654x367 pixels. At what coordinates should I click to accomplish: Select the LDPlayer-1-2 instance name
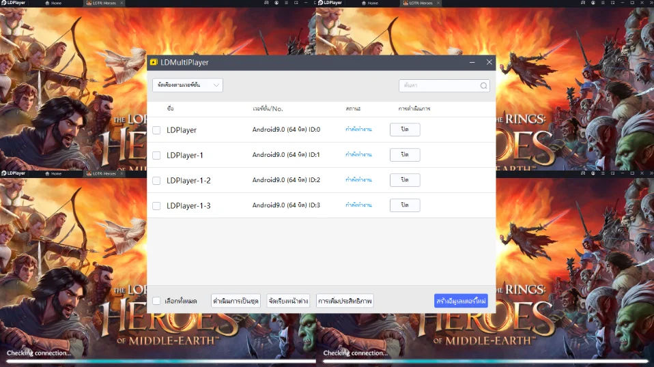(x=188, y=180)
